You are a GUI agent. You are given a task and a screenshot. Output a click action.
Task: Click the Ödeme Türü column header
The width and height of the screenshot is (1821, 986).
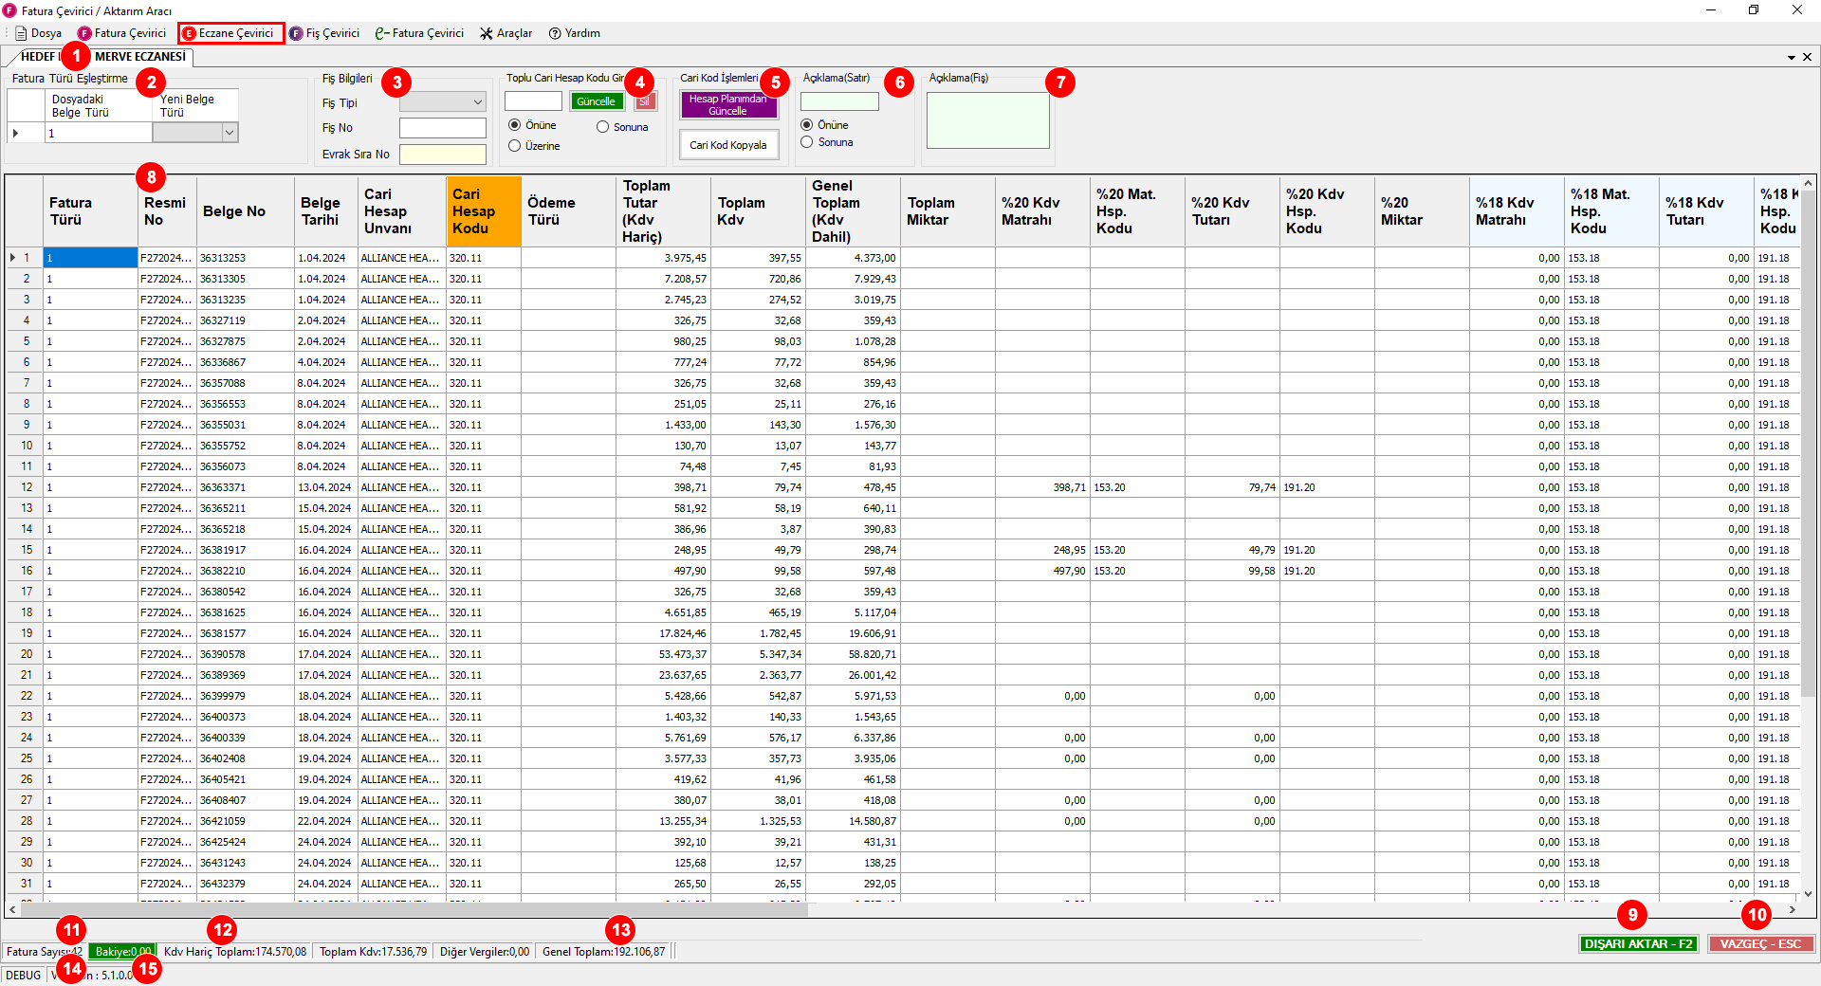click(568, 211)
